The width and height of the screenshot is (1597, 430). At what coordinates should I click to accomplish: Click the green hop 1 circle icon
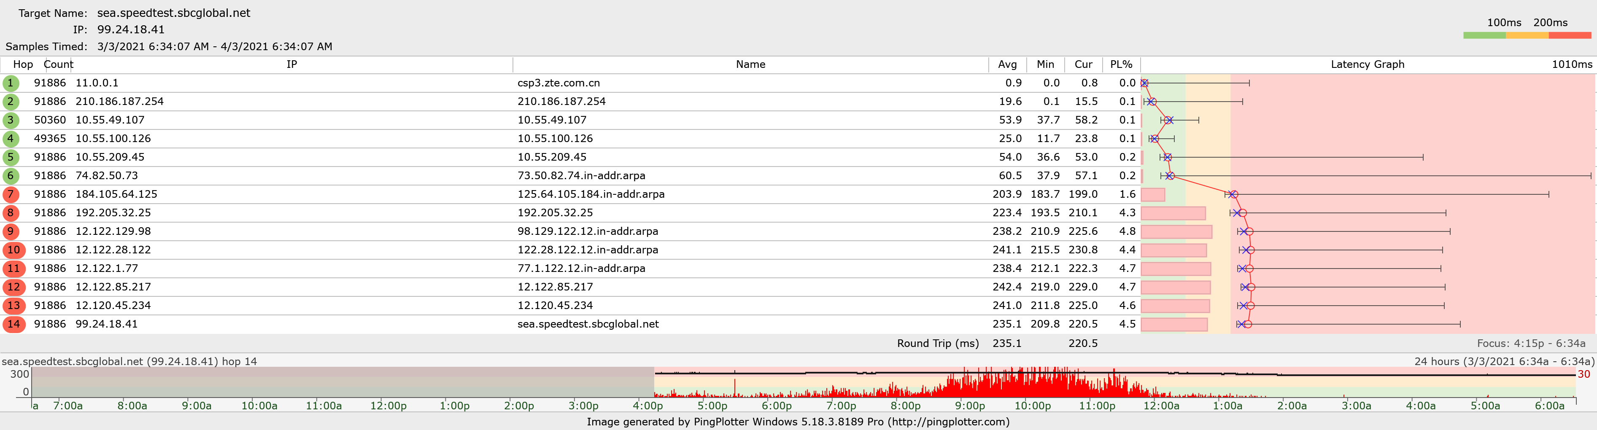(x=11, y=83)
